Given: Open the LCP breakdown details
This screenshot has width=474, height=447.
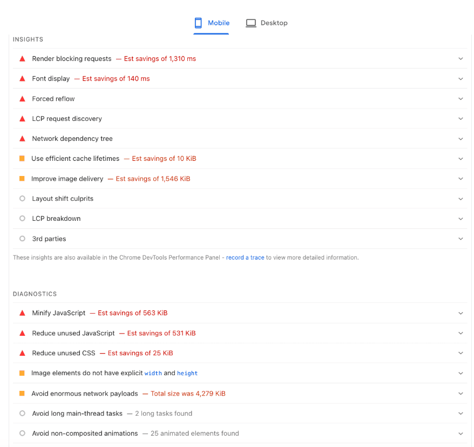Looking at the screenshot, I should point(461,218).
